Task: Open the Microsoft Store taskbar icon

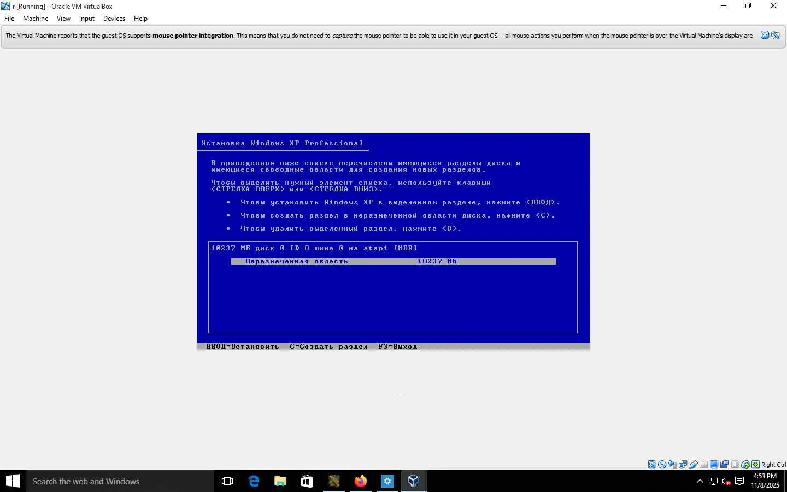Action: (x=307, y=481)
